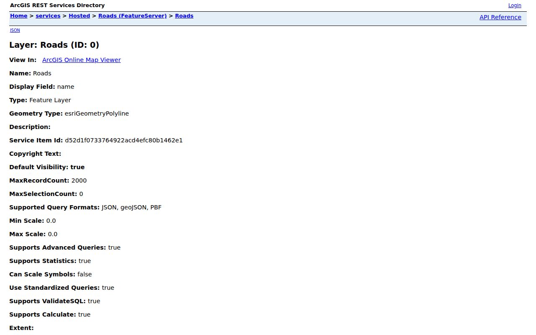The width and height of the screenshot is (536, 335).
Task: Click the ArcGIS REST Services Directory title
Action: [57, 5]
